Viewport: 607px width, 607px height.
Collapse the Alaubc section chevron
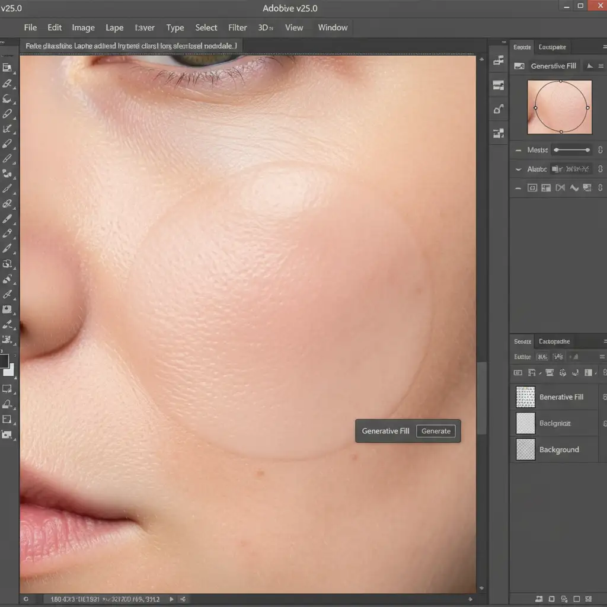tap(517, 170)
